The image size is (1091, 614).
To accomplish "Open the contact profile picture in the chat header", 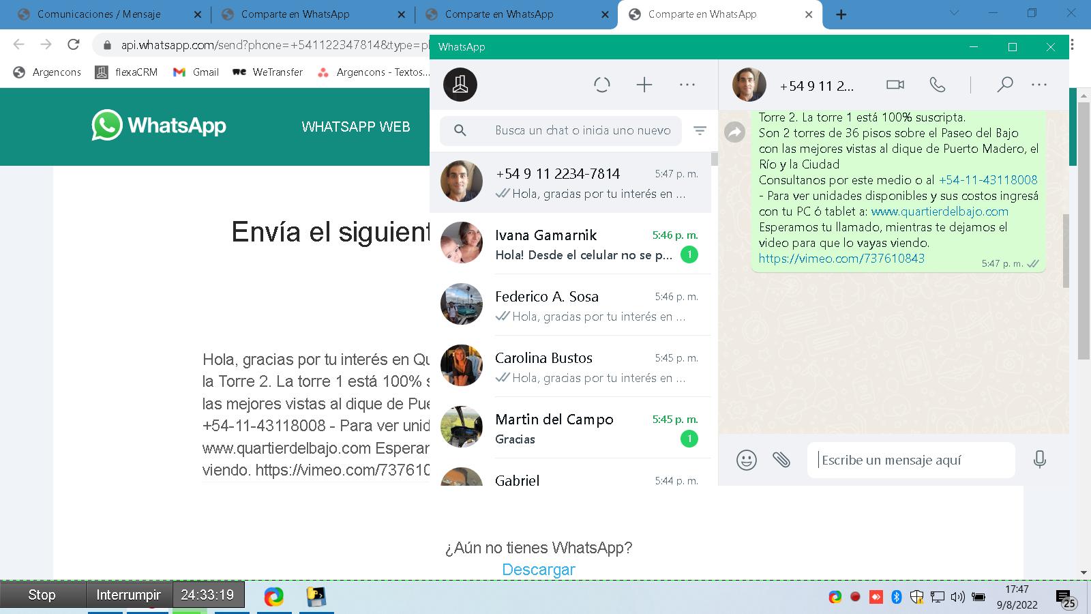I will pyautogui.click(x=749, y=85).
